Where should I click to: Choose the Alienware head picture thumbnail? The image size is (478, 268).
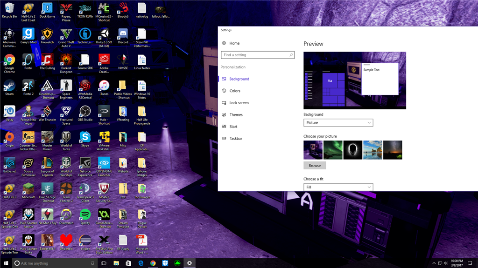[353, 150]
